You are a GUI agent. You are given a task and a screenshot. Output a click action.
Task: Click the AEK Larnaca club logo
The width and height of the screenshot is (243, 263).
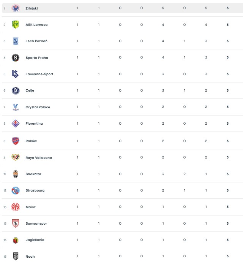[x=15, y=25]
